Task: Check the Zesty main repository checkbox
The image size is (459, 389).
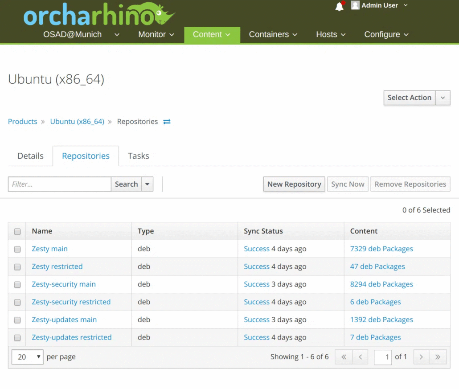Action: click(x=17, y=249)
